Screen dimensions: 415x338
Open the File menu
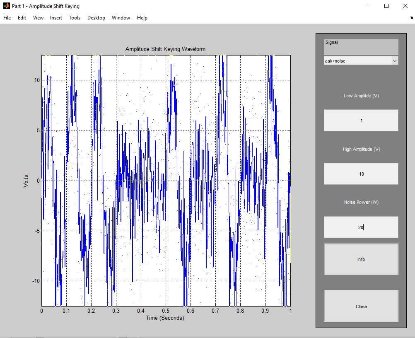click(7, 18)
